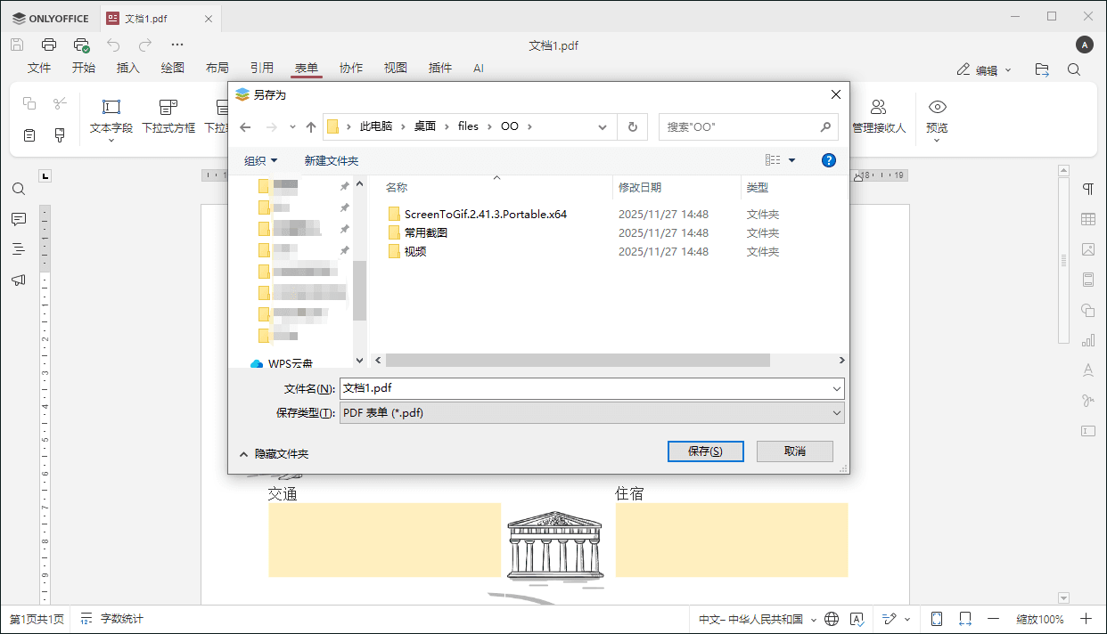Open help in Save As dialog
Screen dimensions: 1107x634
829,160
